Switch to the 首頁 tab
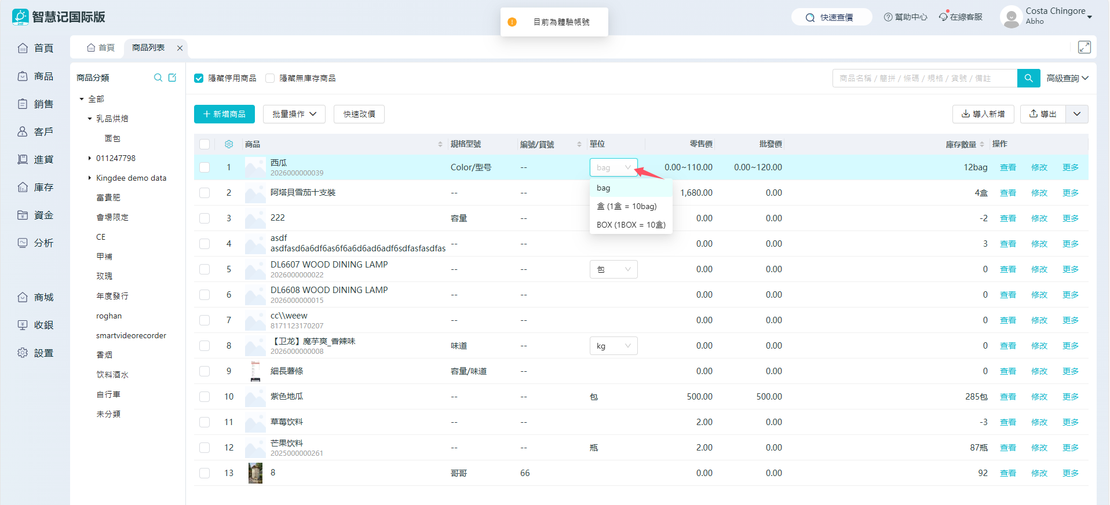 coord(101,47)
